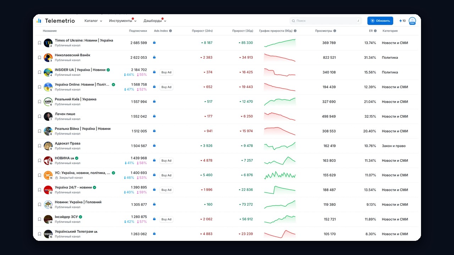The image size is (454, 255).
Task: Click the Times of Ukraine channel avatar
Action: click(x=48, y=43)
